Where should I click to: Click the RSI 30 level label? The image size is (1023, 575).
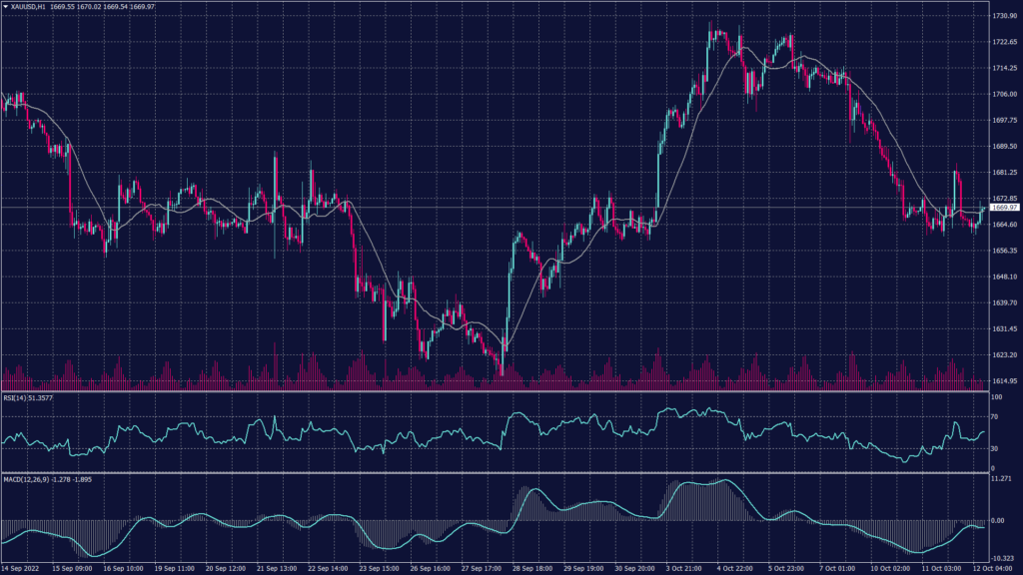[995, 448]
